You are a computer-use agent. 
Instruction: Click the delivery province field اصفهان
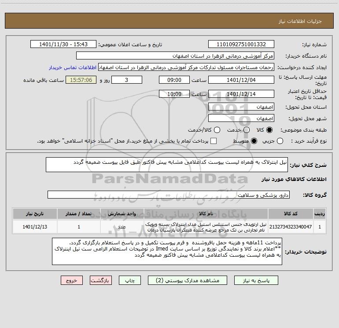click(241, 107)
